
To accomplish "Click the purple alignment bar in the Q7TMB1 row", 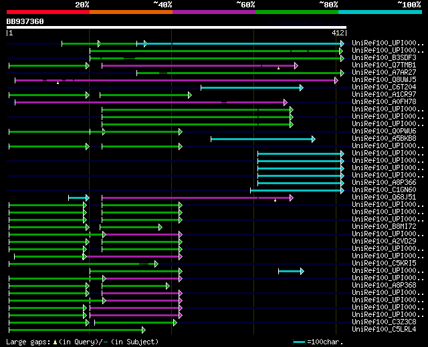I will click(200, 65).
